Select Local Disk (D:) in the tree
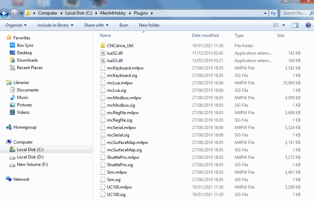314x201 pixels. (x=30, y=157)
